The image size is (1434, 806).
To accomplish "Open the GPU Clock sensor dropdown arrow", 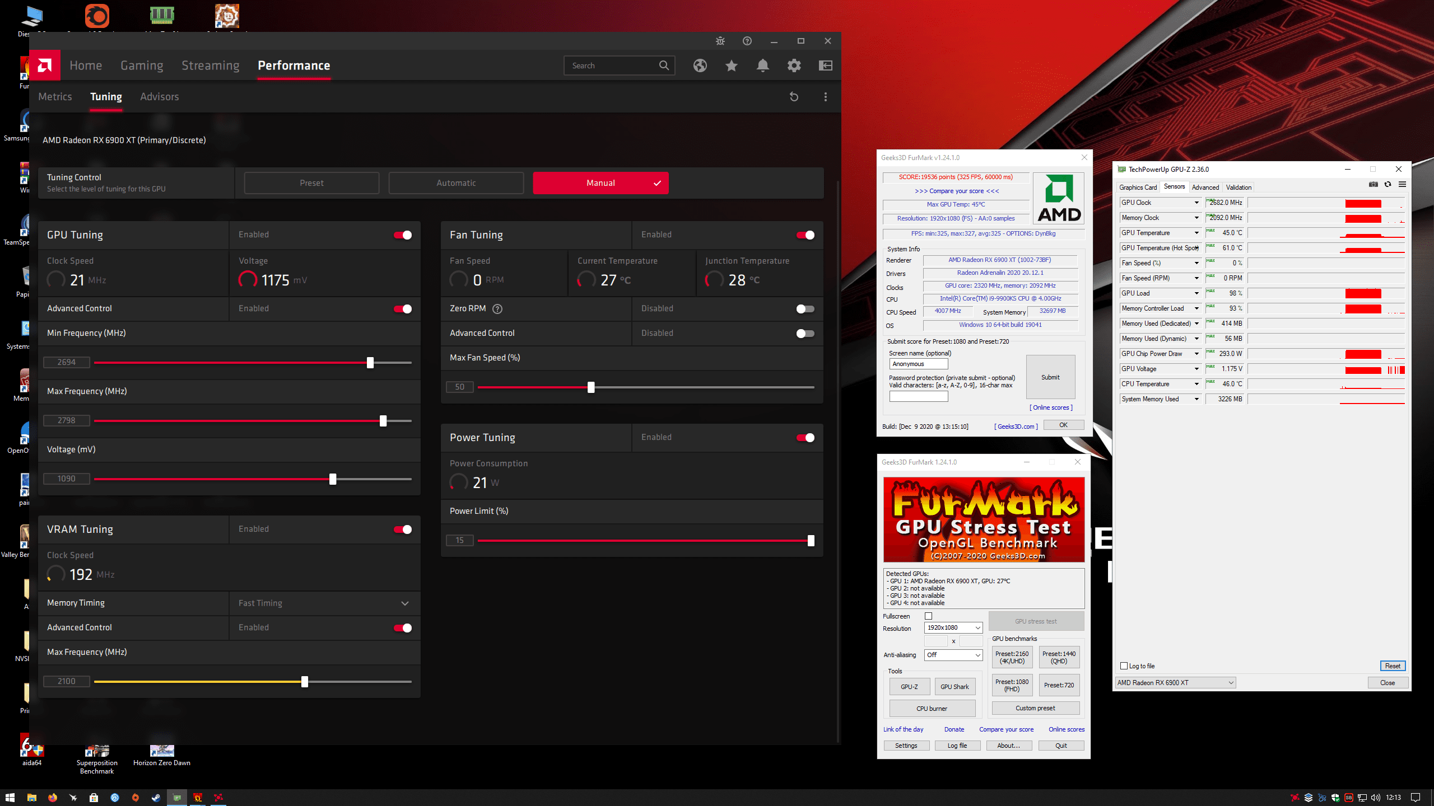I will [x=1196, y=203].
